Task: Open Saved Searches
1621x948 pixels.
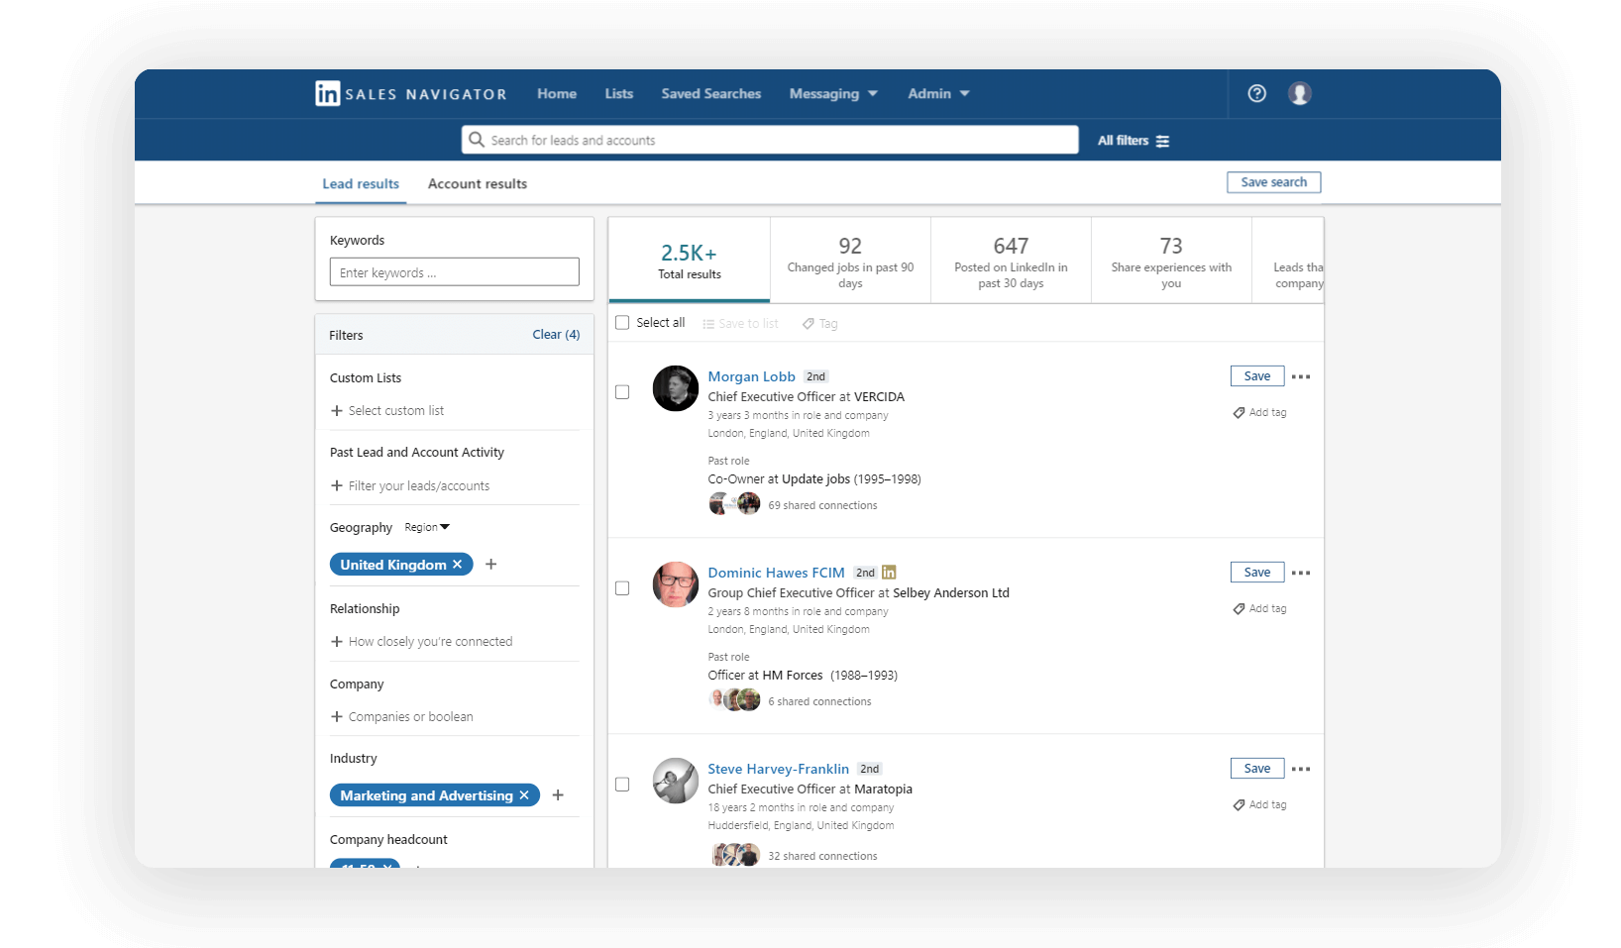Action: tap(711, 93)
